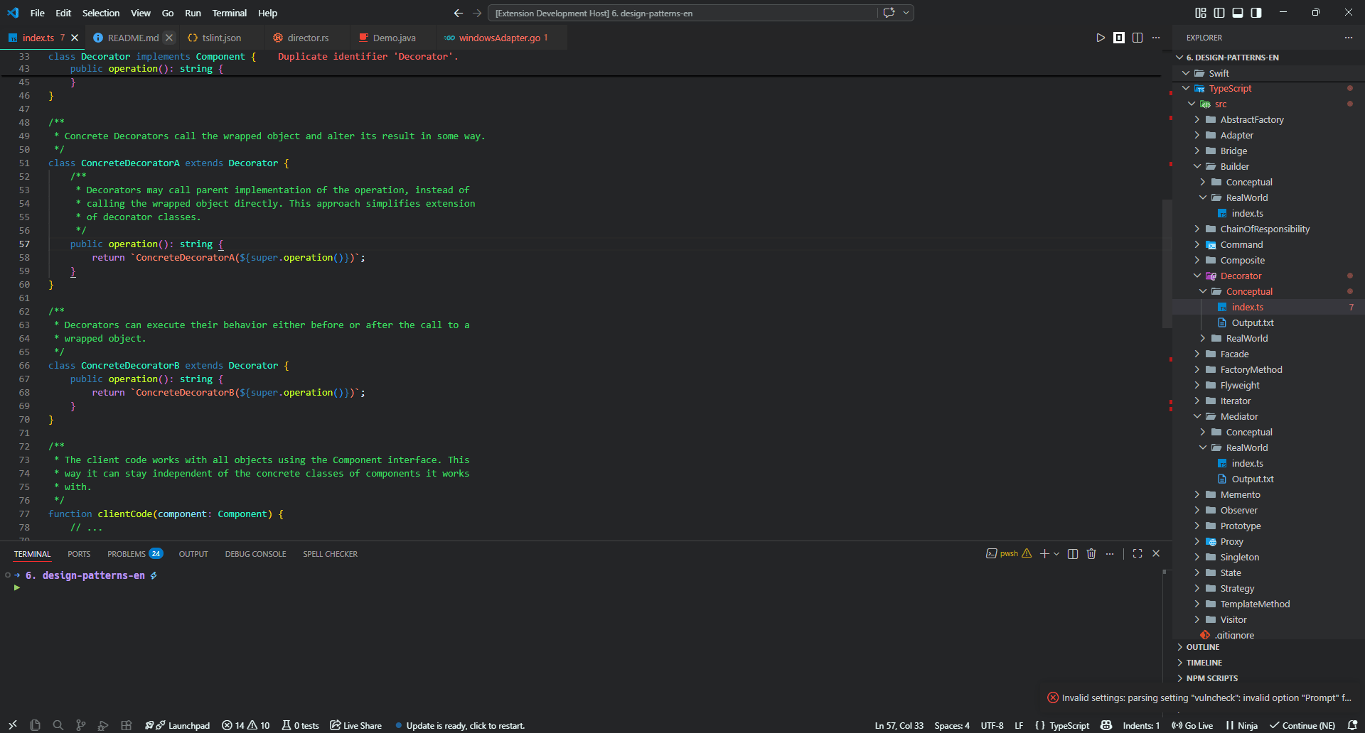The image size is (1365, 733).
Task: Toggle Continue (NE) autocomplete status
Action: pyautogui.click(x=1302, y=725)
